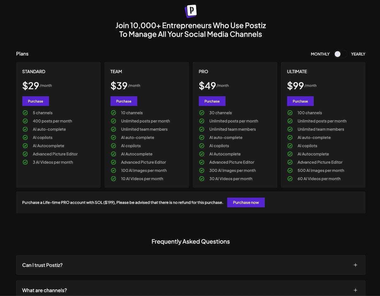Click the 'STANDARD' plan title
The image size is (380, 296).
point(34,72)
